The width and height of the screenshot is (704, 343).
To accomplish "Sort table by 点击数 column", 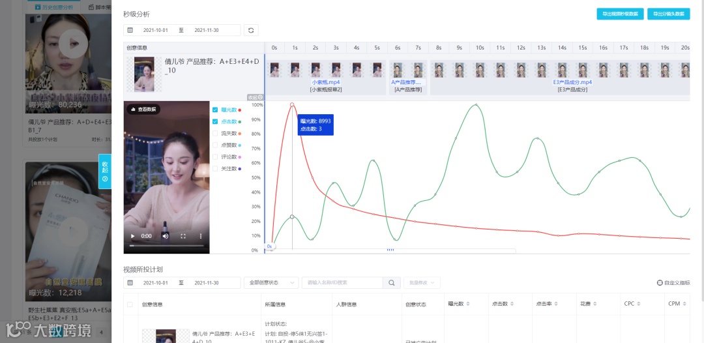I will coord(512,304).
